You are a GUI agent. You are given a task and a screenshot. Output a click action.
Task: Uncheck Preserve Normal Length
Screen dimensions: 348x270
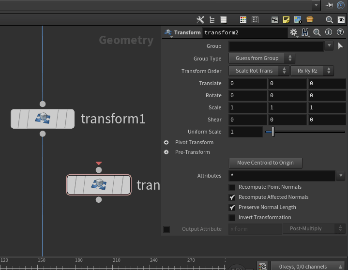(232, 208)
